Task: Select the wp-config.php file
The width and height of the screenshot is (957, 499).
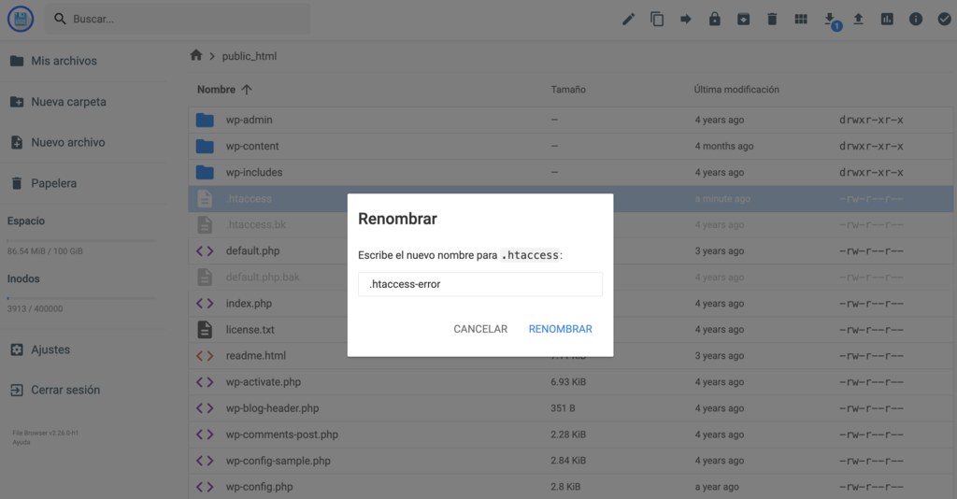Action: [571, 487]
